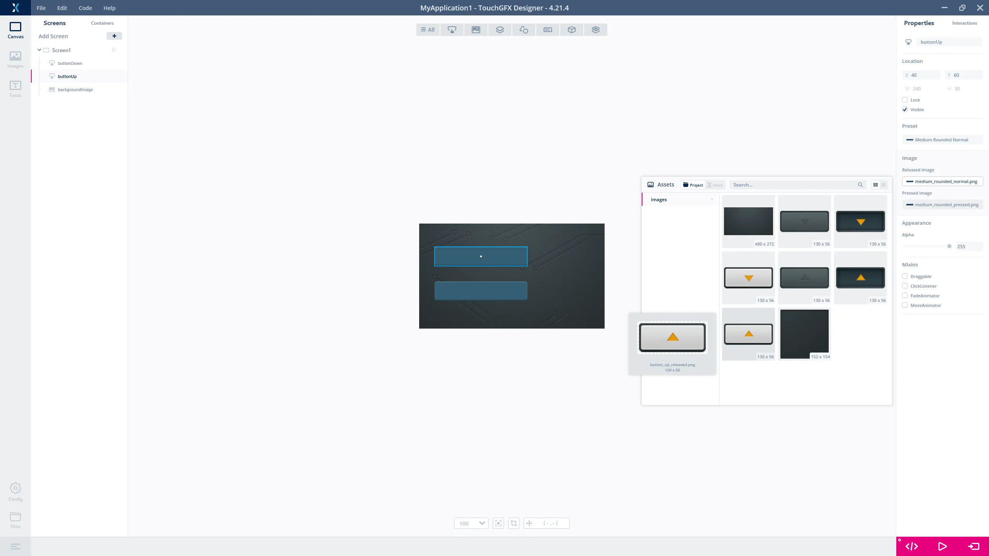Image resolution: width=989 pixels, height=556 pixels.
Task: Select the Buttons widget category icon
Action: tap(452, 30)
